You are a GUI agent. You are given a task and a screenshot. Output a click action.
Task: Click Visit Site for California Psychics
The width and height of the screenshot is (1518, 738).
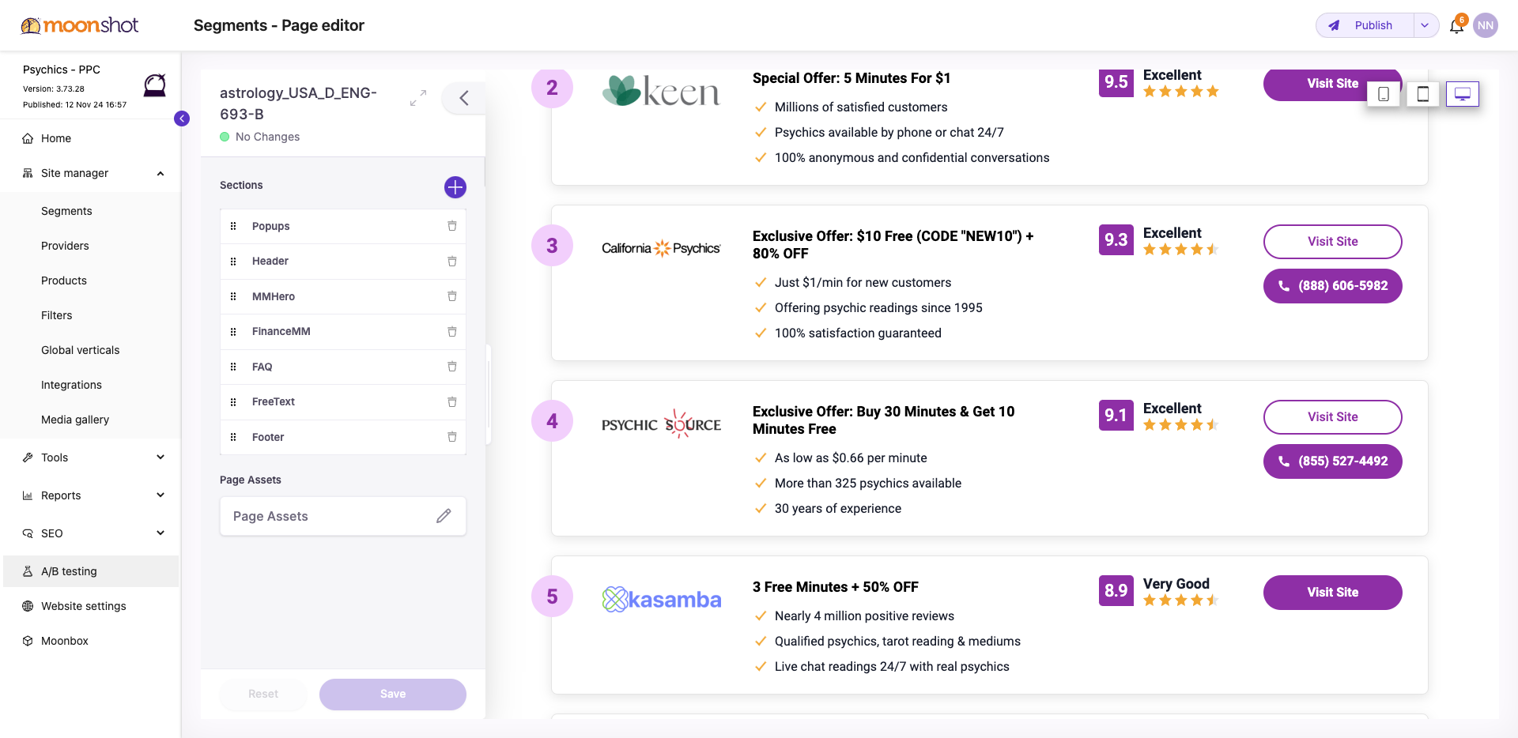(x=1332, y=242)
